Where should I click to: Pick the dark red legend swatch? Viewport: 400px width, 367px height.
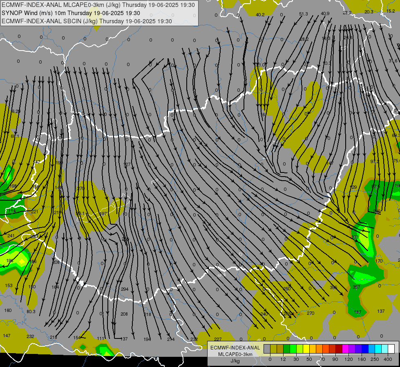339,349
